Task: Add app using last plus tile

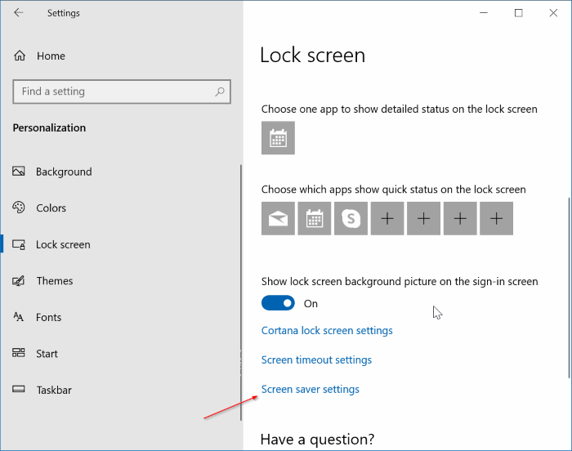Action: pos(497,219)
